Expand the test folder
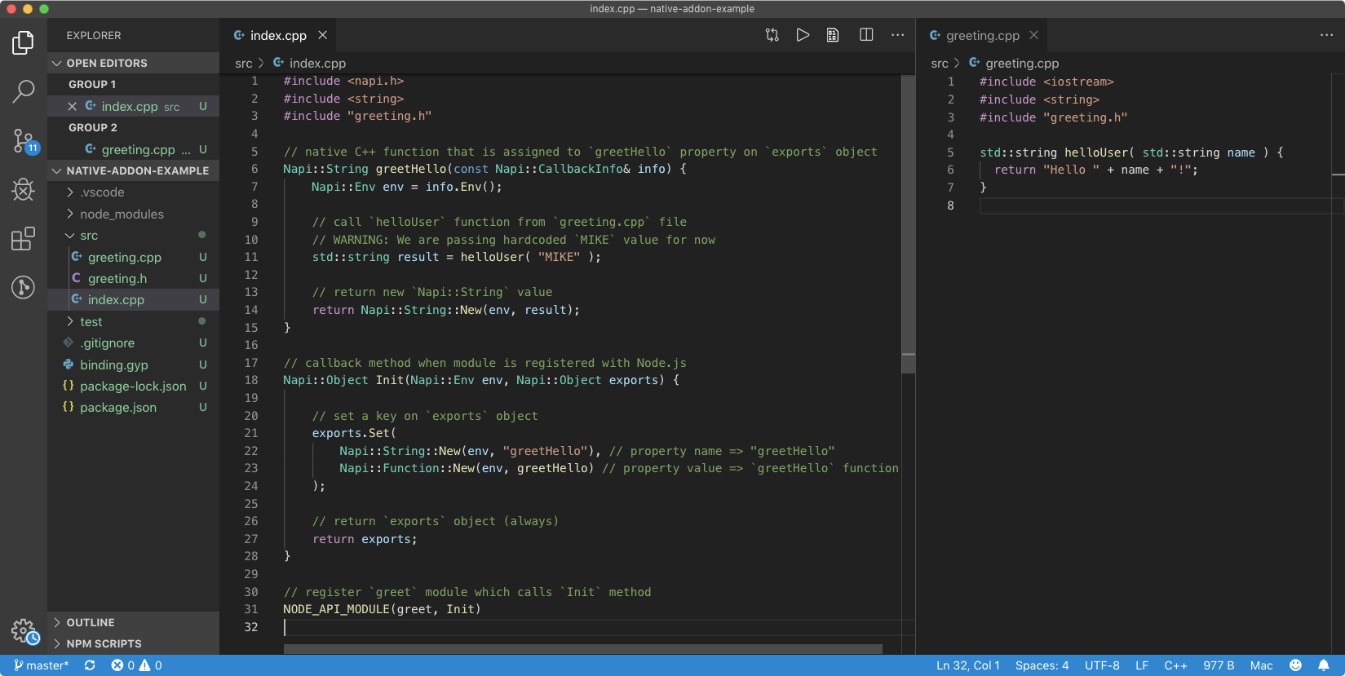This screenshot has height=676, width=1345. (133, 321)
